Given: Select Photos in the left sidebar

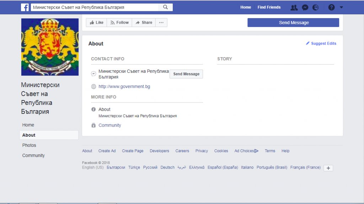Looking at the screenshot, I should (29, 145).
